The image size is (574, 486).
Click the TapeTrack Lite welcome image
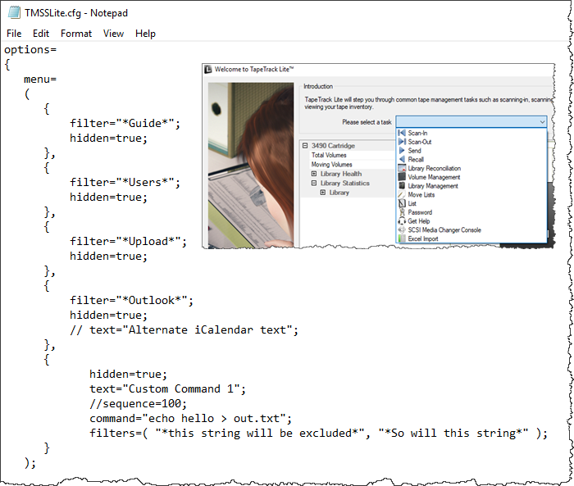coord(251,165)
